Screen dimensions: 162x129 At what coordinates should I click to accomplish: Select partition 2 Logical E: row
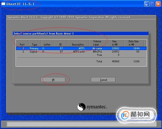(x=81, y=52)
